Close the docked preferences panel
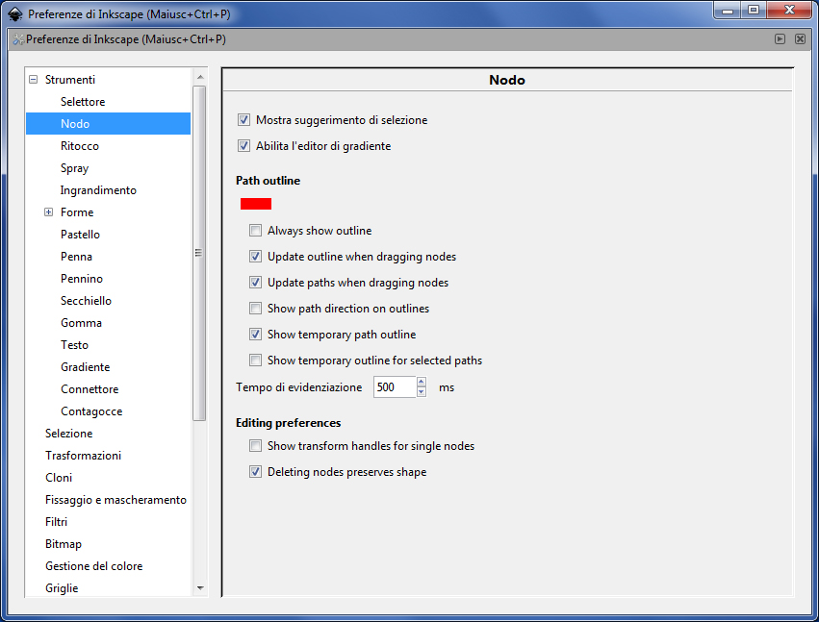This screenshot has height=622, width=819. (x=800, y=39)
